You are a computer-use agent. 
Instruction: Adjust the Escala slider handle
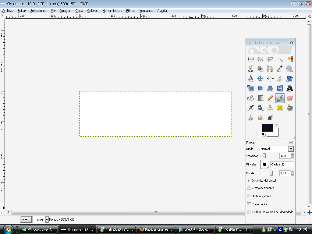pos(271,173)
